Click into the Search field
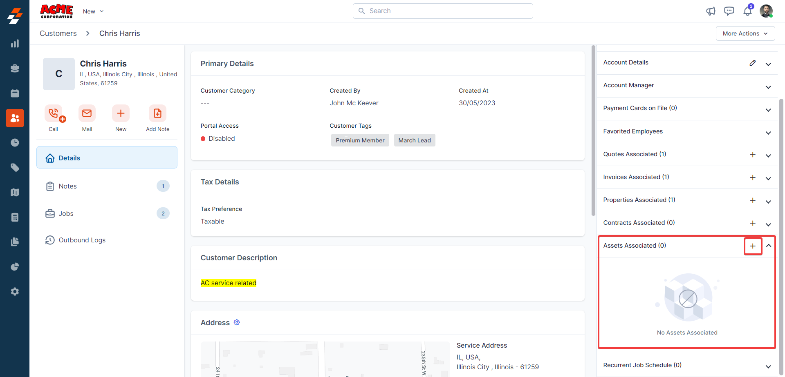 pyautogui.click(x=443, y=11)
